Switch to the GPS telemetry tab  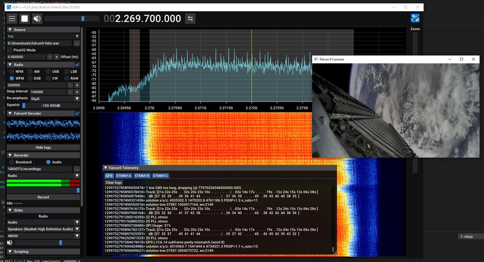[109, 176]
